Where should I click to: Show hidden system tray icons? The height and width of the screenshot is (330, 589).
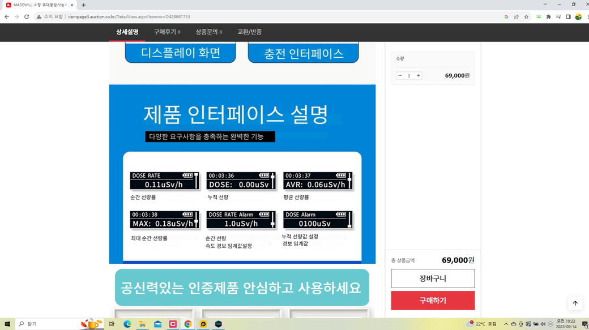point(506,324)
